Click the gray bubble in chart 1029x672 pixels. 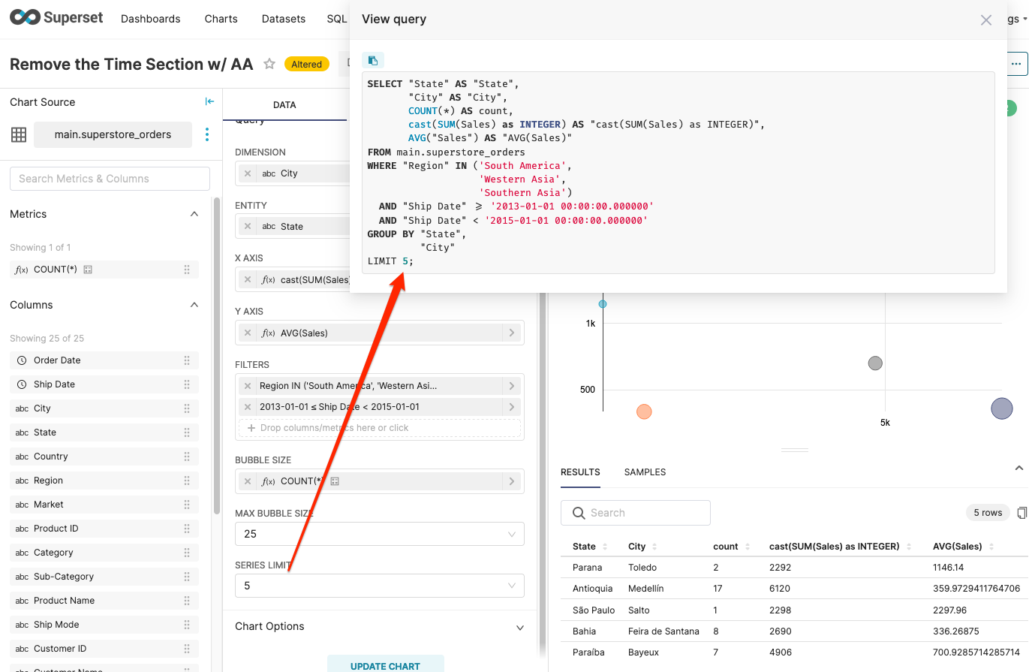point(875,363)
